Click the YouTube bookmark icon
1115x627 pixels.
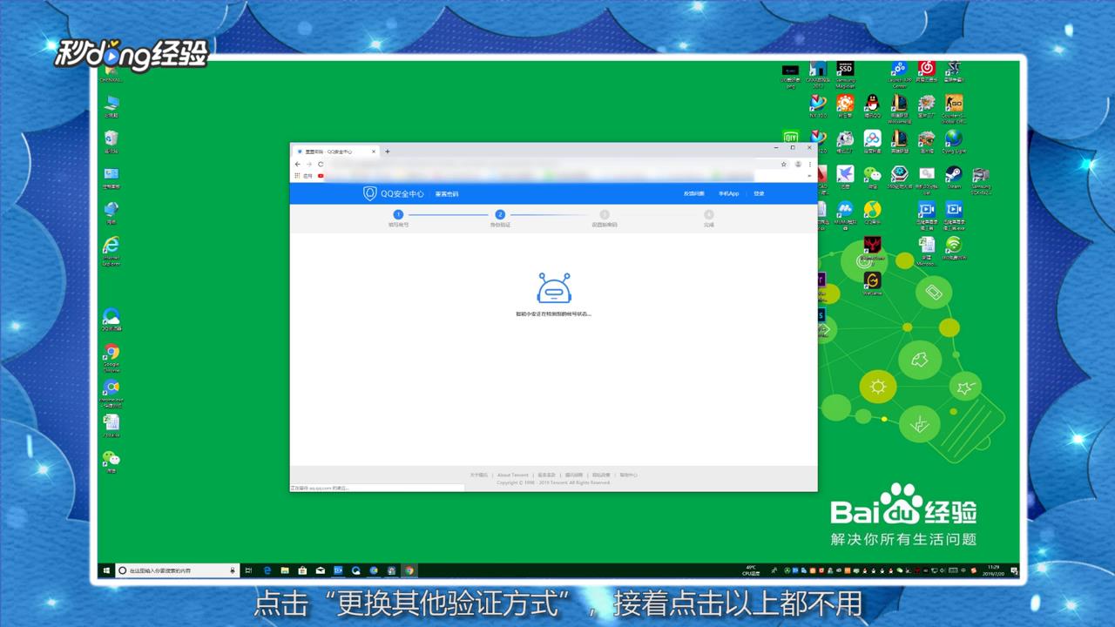click(x=321, y=176)
